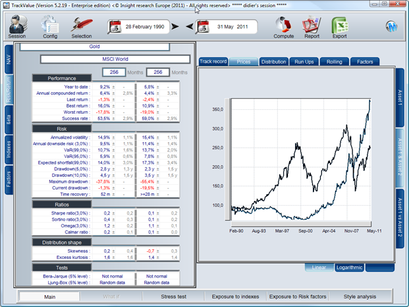Switch to the NAV side tab

pyautogui.click(x=9, y=59)
